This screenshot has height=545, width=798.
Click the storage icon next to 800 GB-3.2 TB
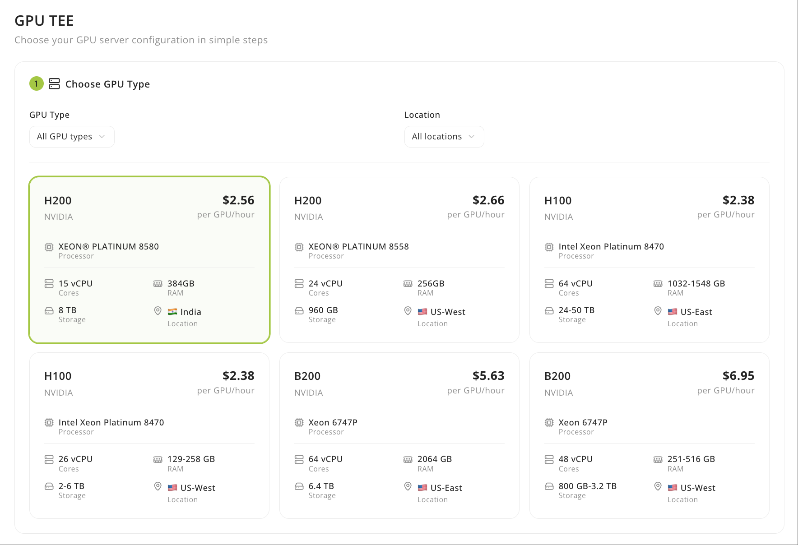click(549, 486)
